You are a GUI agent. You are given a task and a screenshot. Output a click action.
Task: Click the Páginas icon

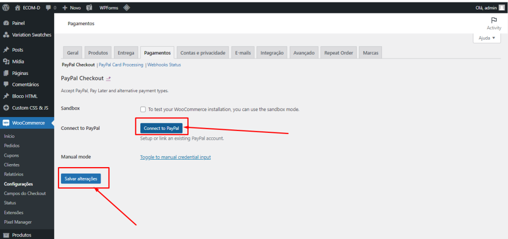coord(6,73)
